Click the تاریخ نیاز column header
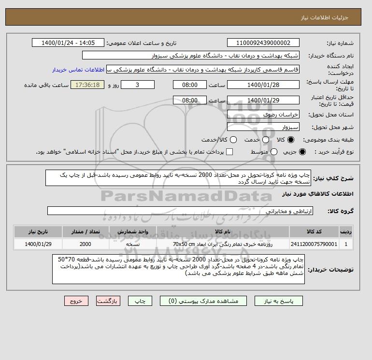 pyautogui.click(x=38, y=231)
